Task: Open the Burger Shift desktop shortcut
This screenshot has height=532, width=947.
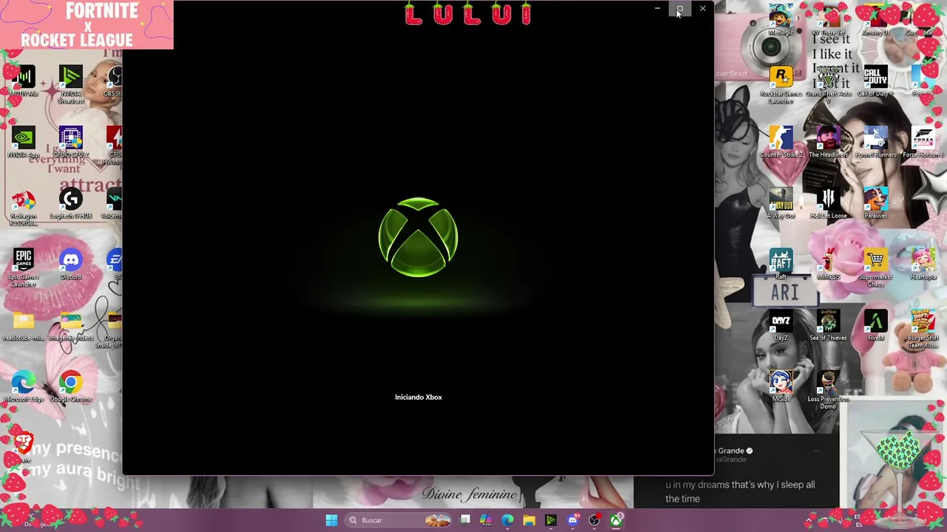Action: click(923, 330)
